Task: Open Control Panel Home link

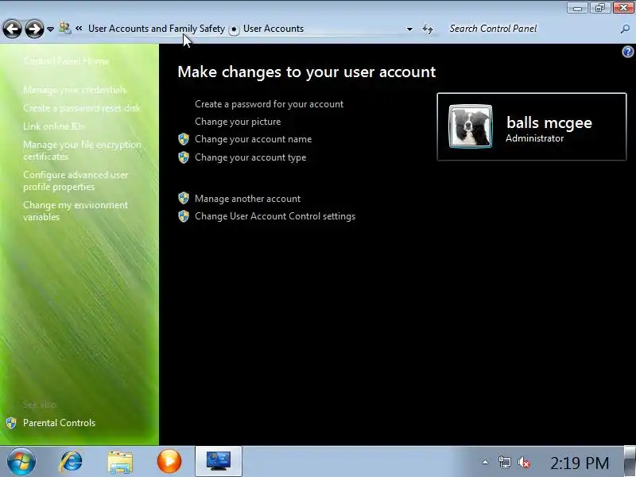Action: point(66,61)
